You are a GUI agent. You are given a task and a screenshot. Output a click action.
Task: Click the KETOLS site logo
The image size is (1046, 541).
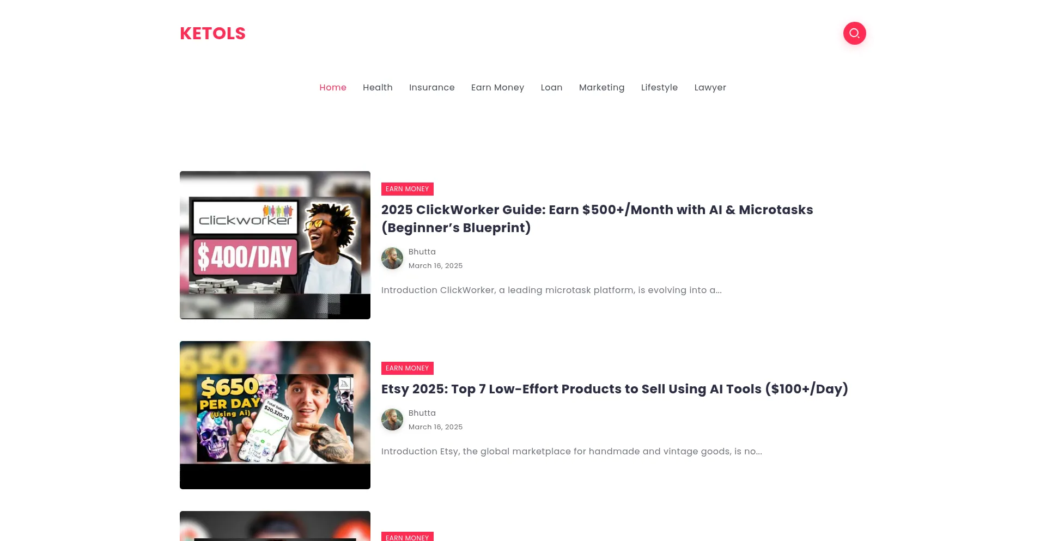point(212,33)
